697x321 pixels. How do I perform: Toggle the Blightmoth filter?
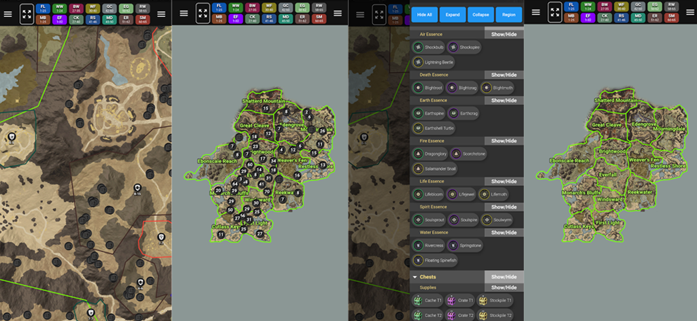click(498, 88)
